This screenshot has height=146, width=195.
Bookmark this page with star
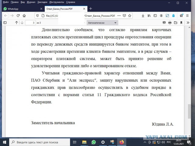130,16
